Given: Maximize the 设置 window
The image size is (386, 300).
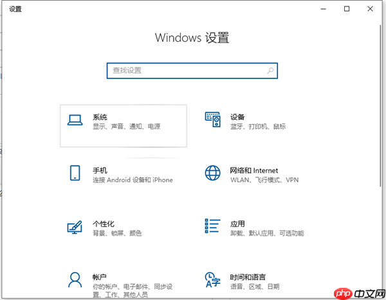Looking at the screenshot, I should (347, 9).
